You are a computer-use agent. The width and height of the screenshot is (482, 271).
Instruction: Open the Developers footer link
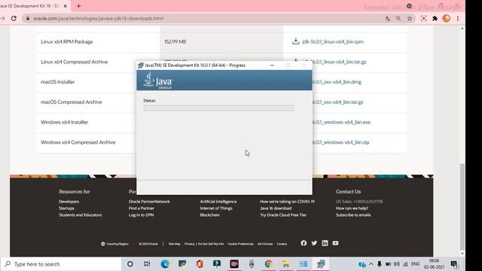point(69,202)
